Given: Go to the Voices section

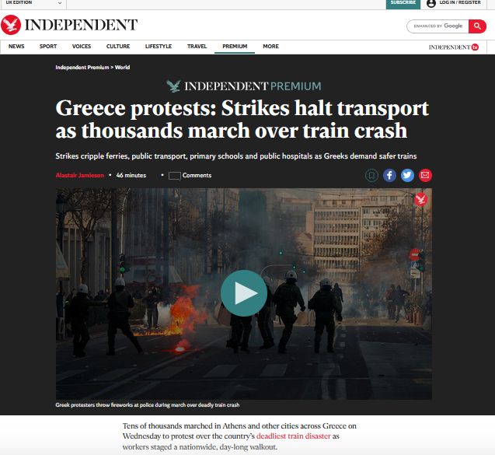Looking at the screenshot, I should (82, 46).
